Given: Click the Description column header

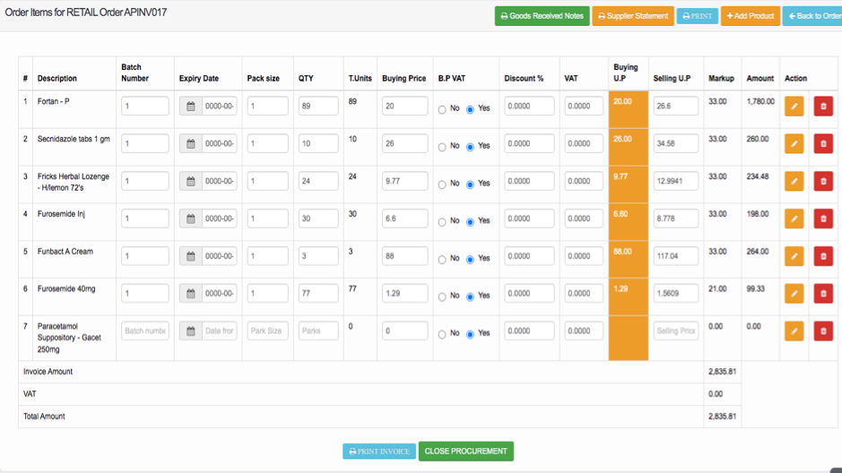Looking at the screenshot, I should 56,78.
